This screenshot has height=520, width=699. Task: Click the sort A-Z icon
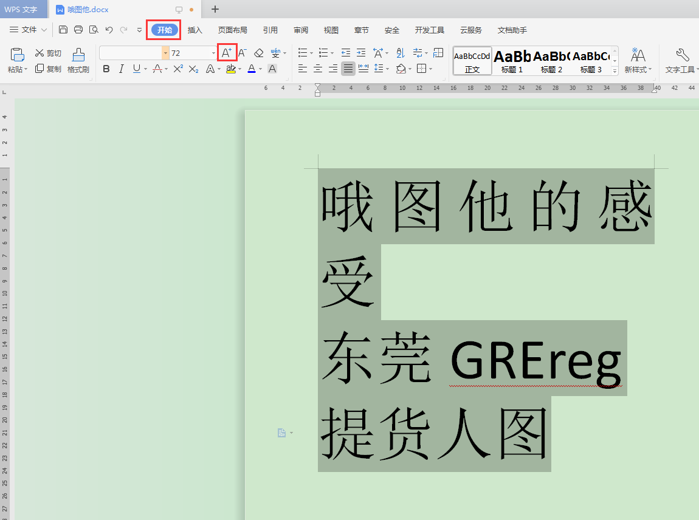click(x=401, y=53)
